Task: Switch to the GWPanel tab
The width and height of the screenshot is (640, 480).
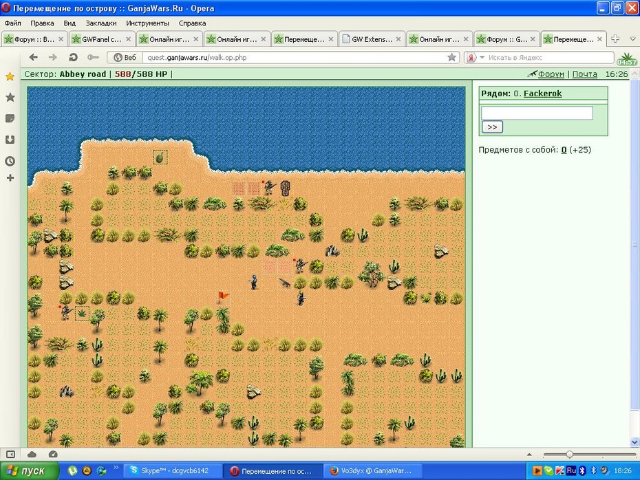Action: [x=102, y=39]
